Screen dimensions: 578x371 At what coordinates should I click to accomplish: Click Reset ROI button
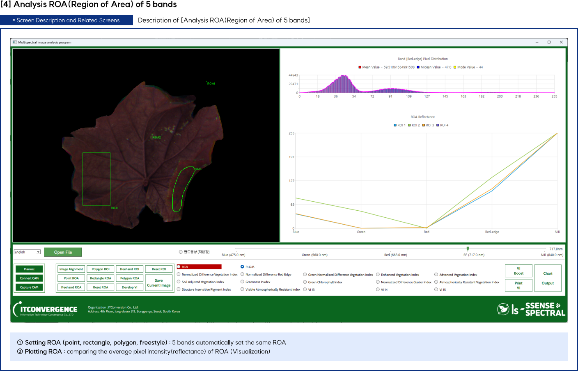click(159, 269)
